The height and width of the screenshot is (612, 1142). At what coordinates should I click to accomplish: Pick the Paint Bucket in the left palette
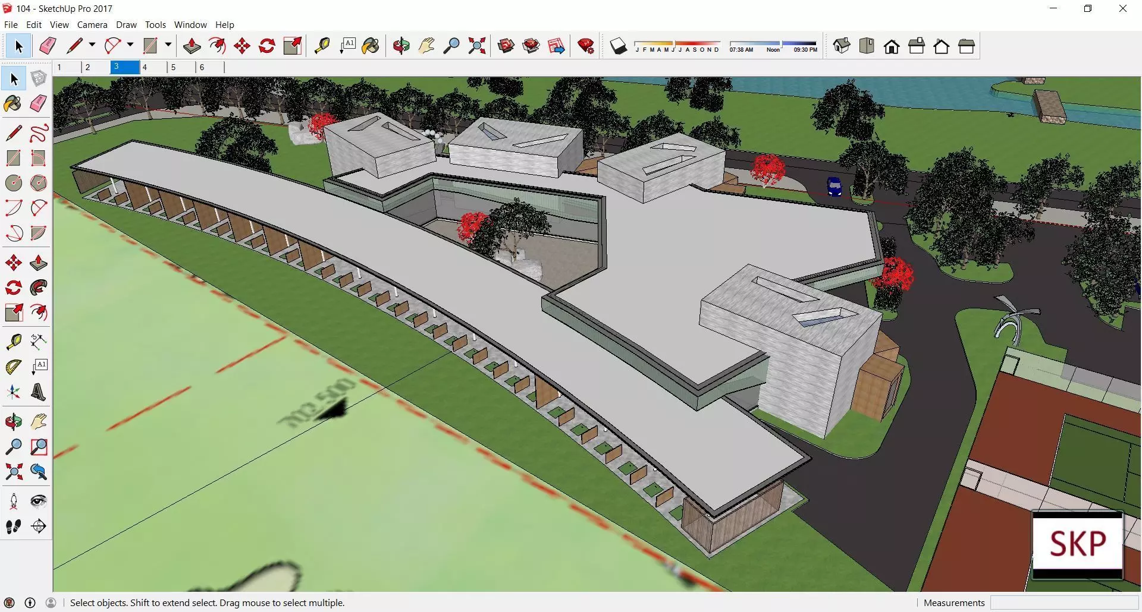(14, 103)
